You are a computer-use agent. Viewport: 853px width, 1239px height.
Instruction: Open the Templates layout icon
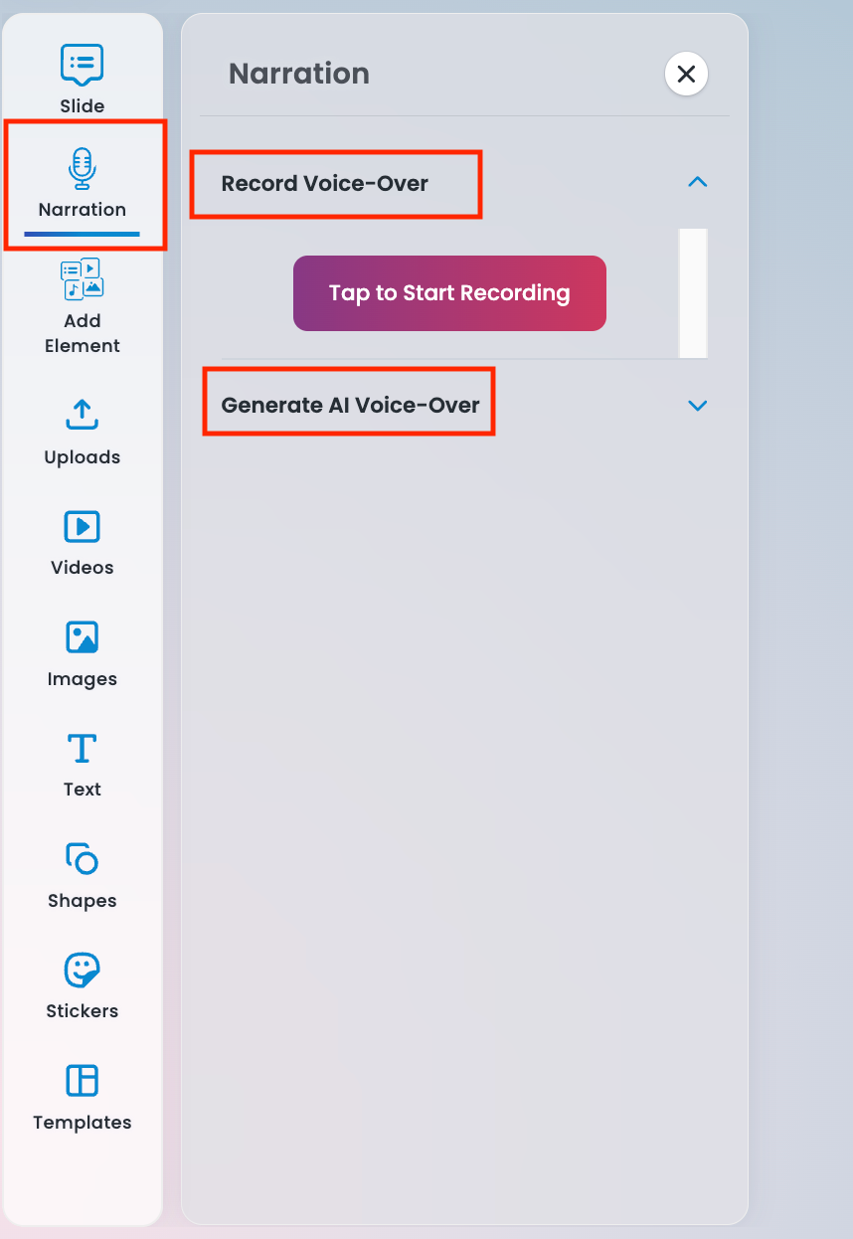pos(83,1081)
